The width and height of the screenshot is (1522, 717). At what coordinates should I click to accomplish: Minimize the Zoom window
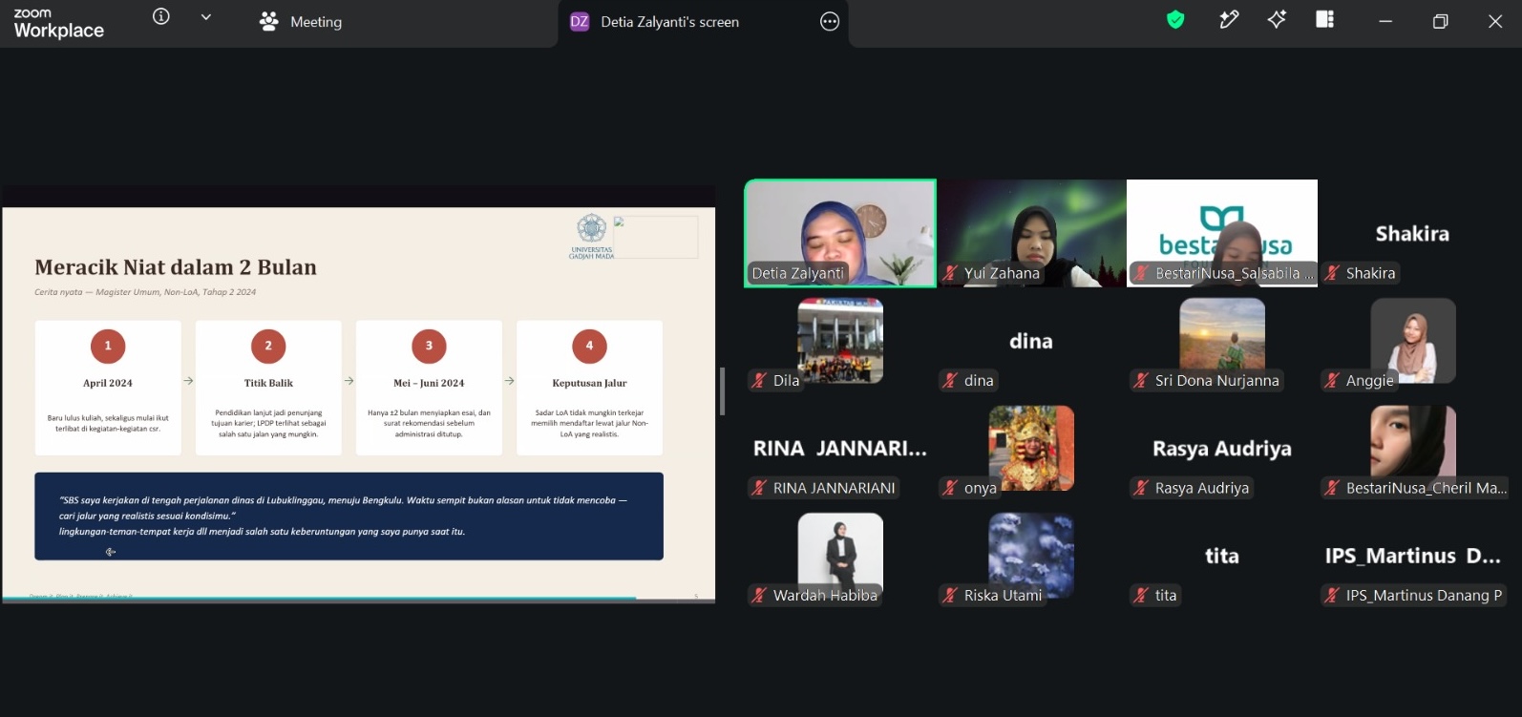click(1385, 21)
